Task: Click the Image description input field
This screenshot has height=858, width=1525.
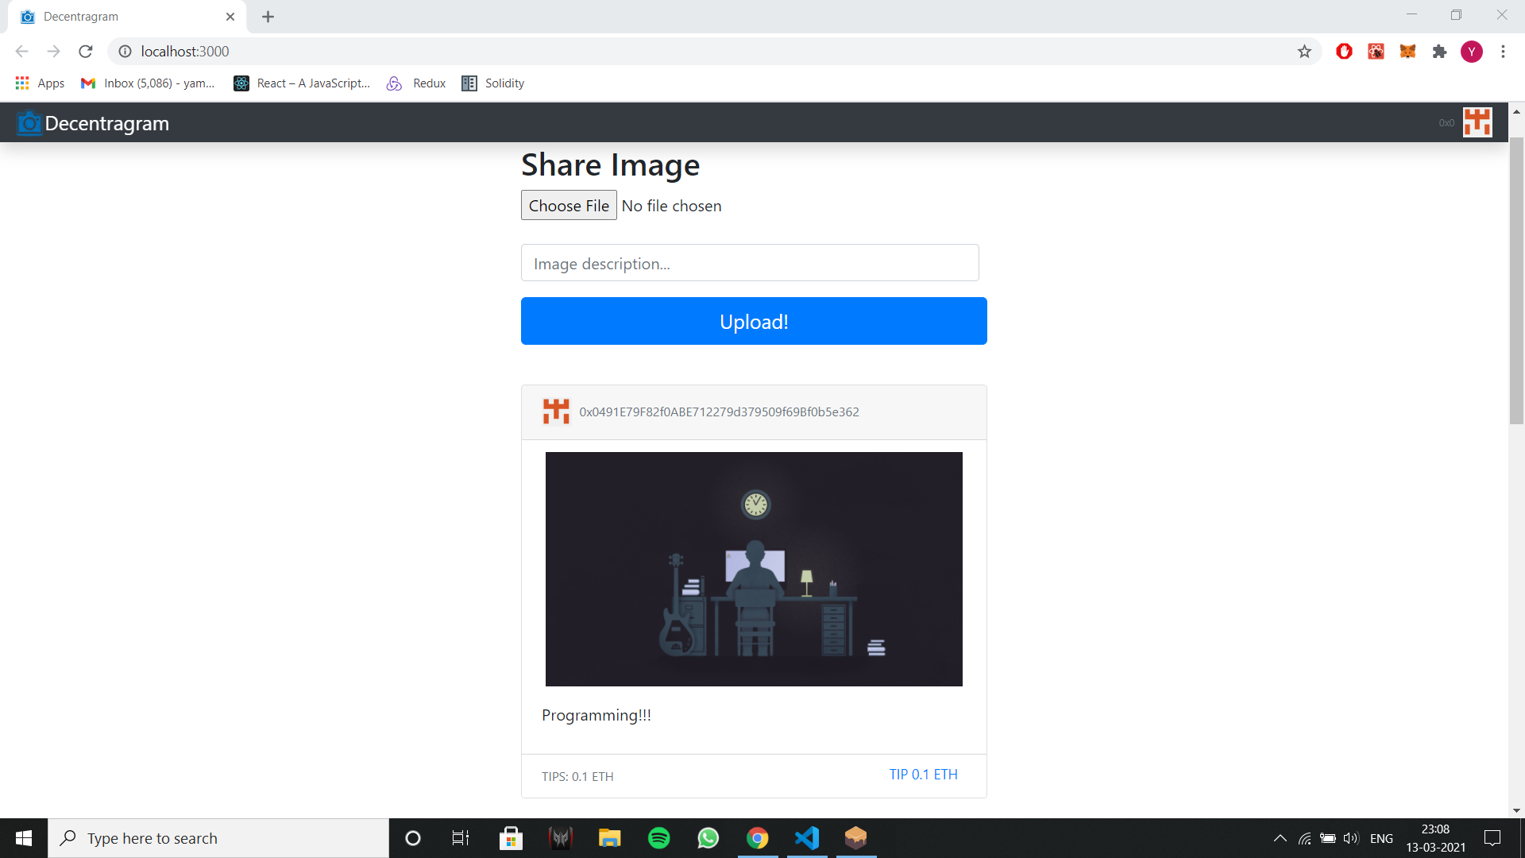Action: 750,263
